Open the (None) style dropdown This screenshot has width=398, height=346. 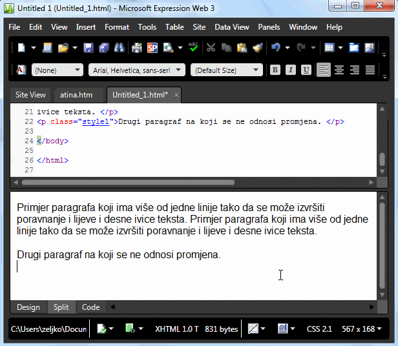coord(58,70)
